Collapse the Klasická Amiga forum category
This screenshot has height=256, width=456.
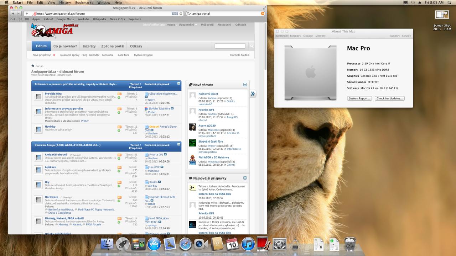tap(178, 145)
